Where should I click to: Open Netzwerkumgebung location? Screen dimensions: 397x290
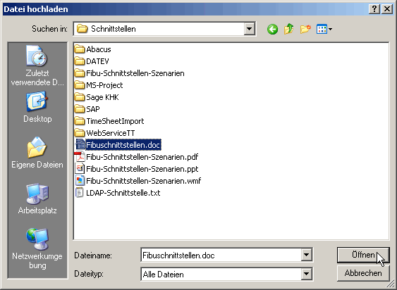click(x=37, y=248)
